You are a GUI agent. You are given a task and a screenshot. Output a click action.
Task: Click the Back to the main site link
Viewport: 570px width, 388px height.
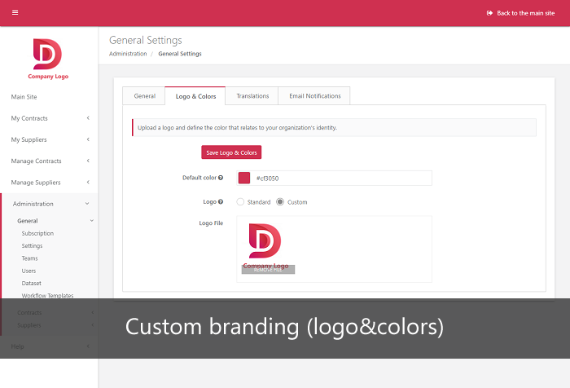point(520,13)
